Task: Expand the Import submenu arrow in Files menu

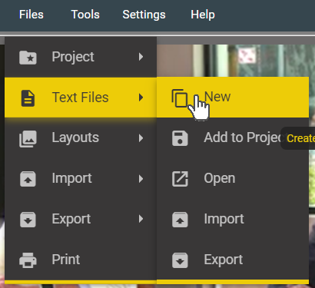Action: pos(141,179)
